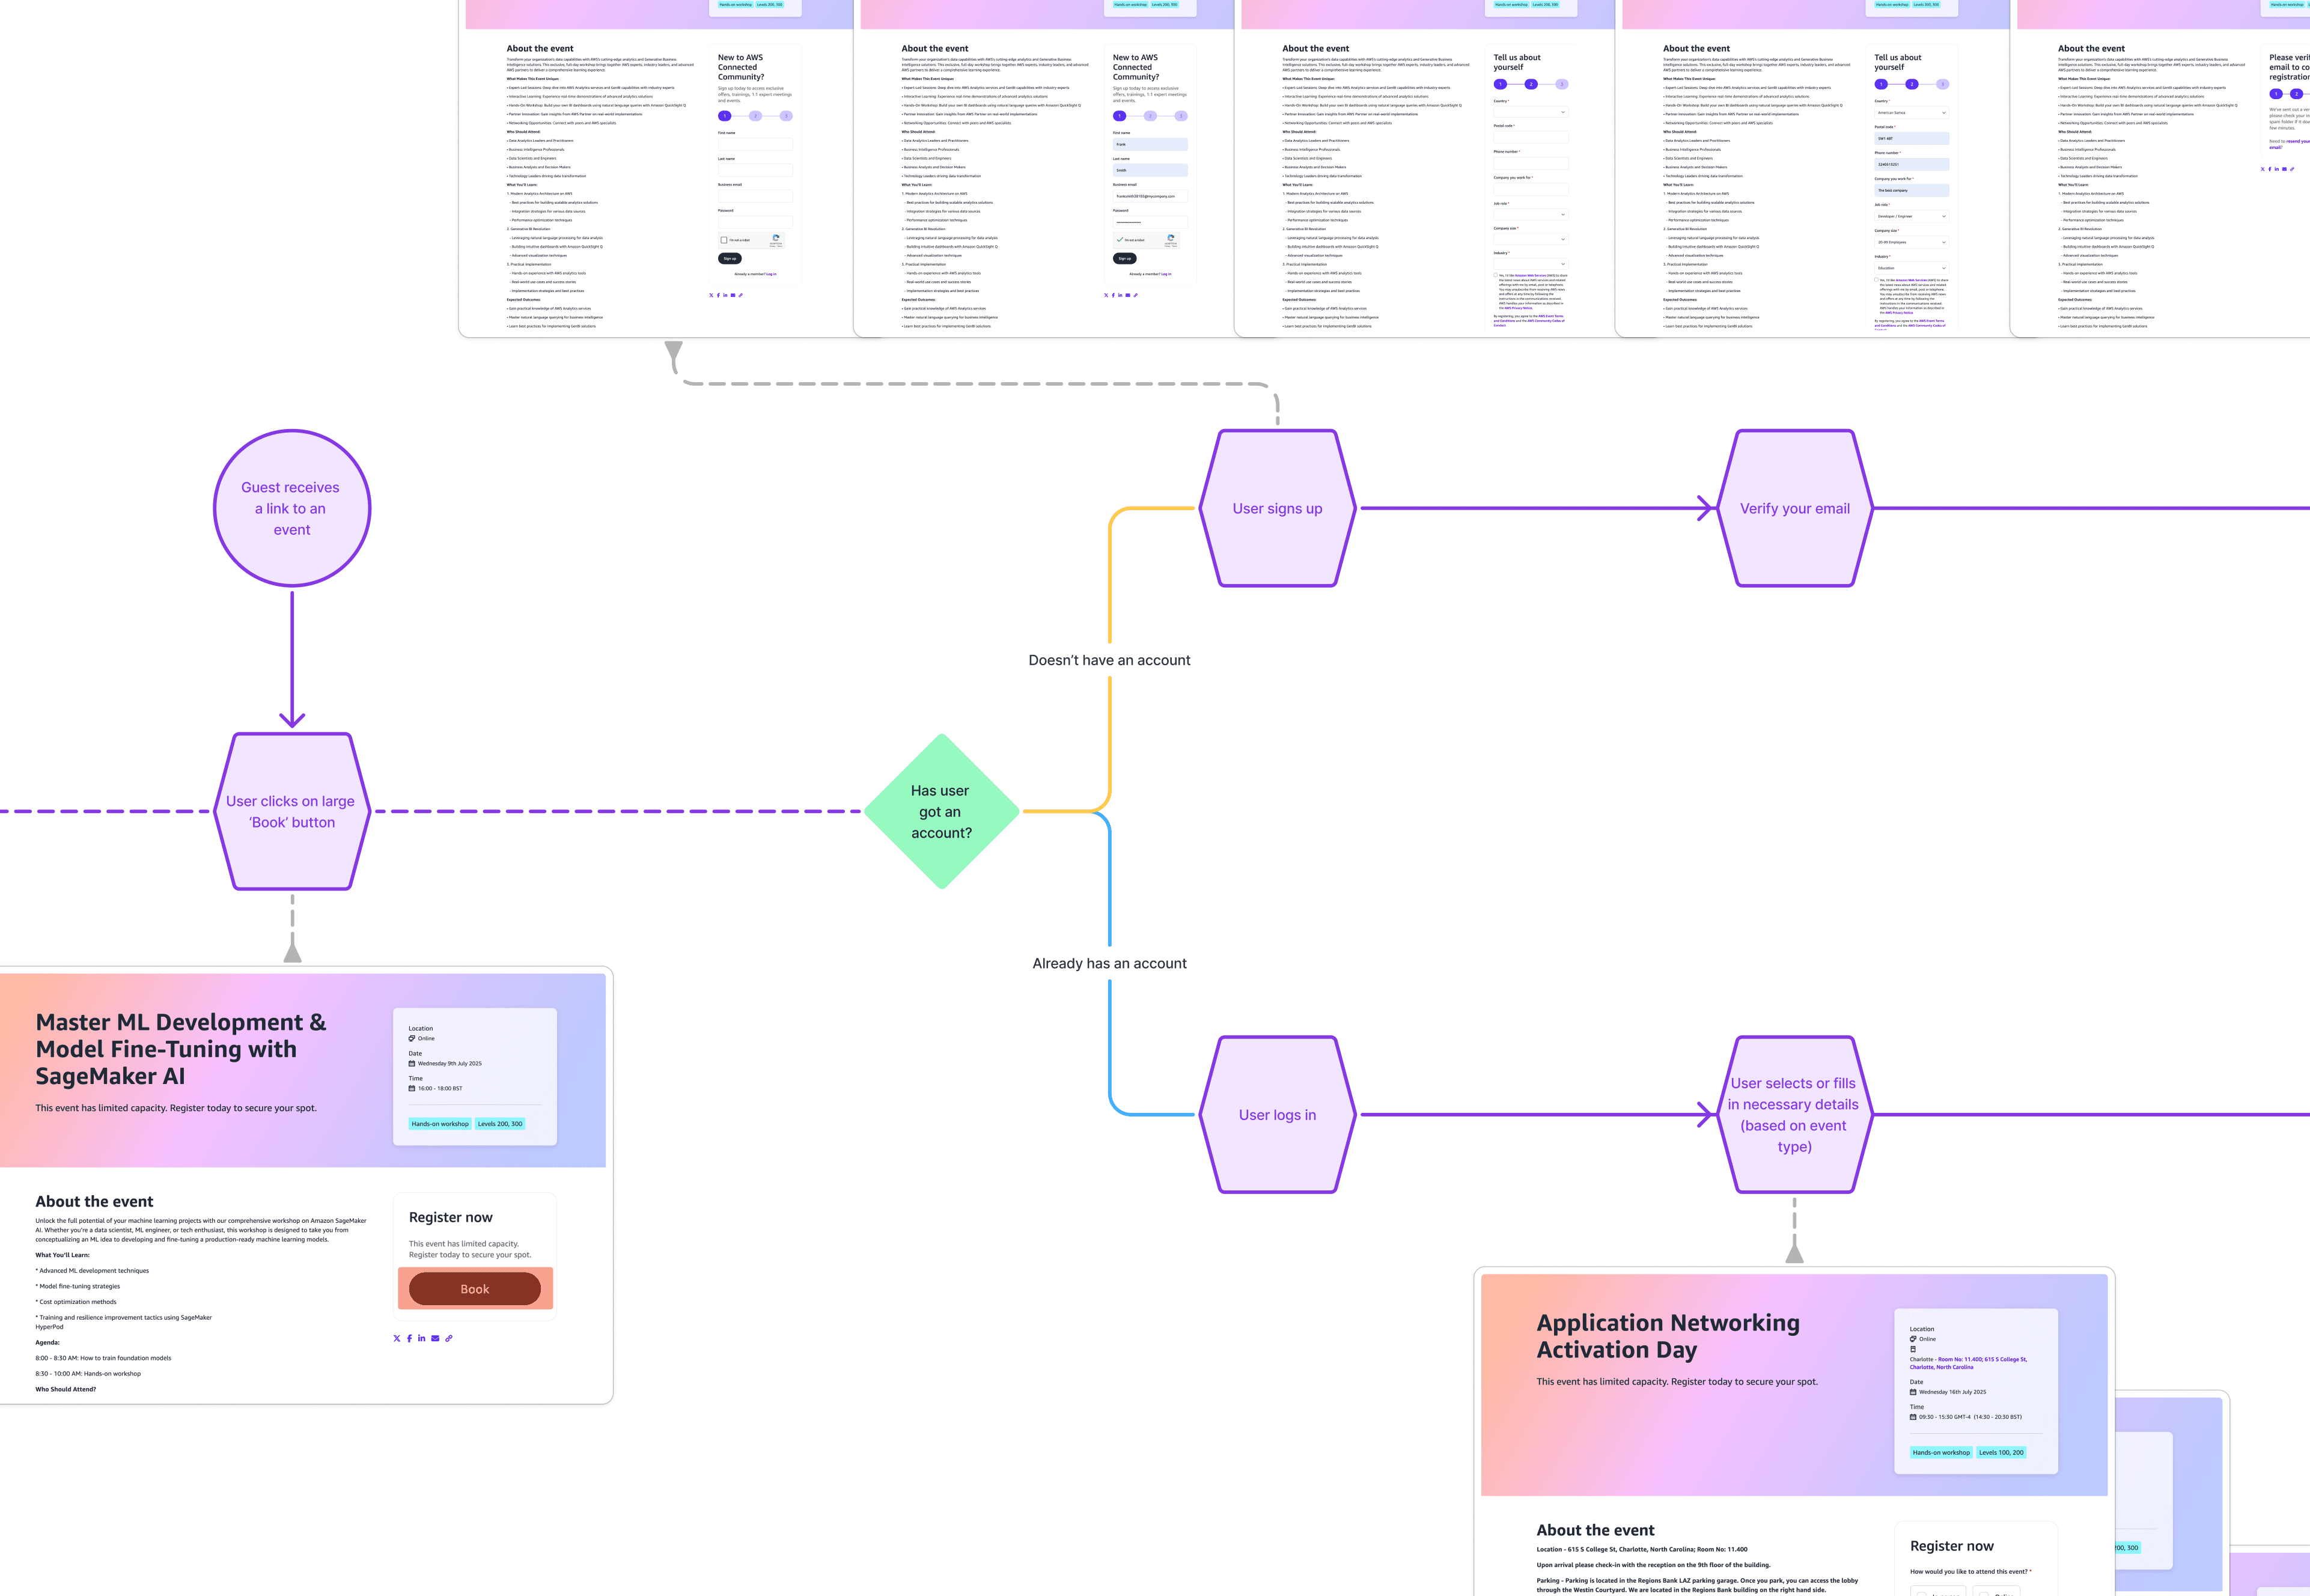Image resolution: width=2310 pixels, height=1596 pixels.
Task: Click the X (Twitter) share icon under SageMaker Book button
Action: pos(397,1338)
